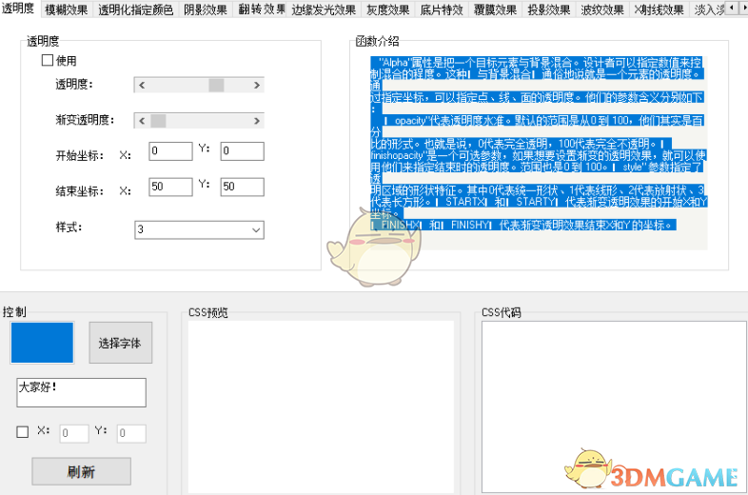Switch to the 灰度效果 tab

click(x=388, y=10)
